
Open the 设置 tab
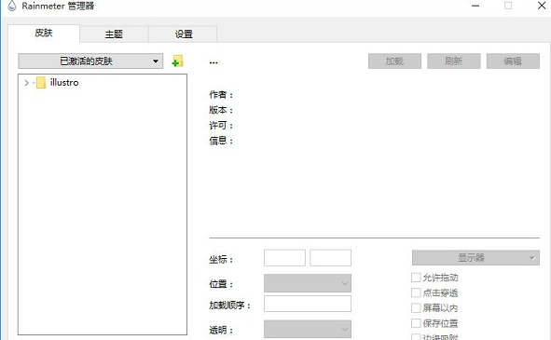tap(184, 34)
